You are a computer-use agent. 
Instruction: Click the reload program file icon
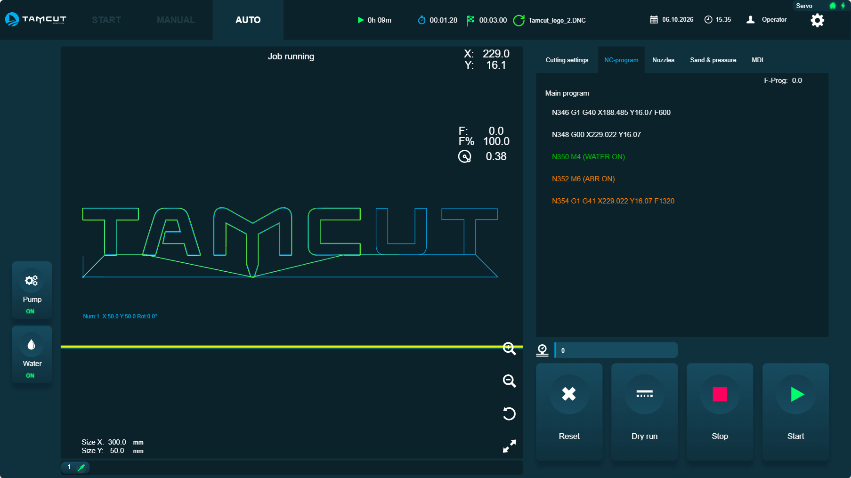pos(519,20)
